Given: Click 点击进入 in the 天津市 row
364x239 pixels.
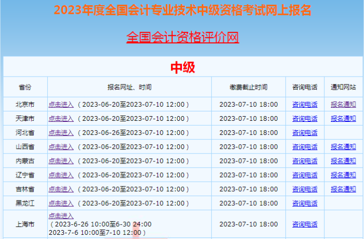Looking at the screenshot, I should 61,119.
